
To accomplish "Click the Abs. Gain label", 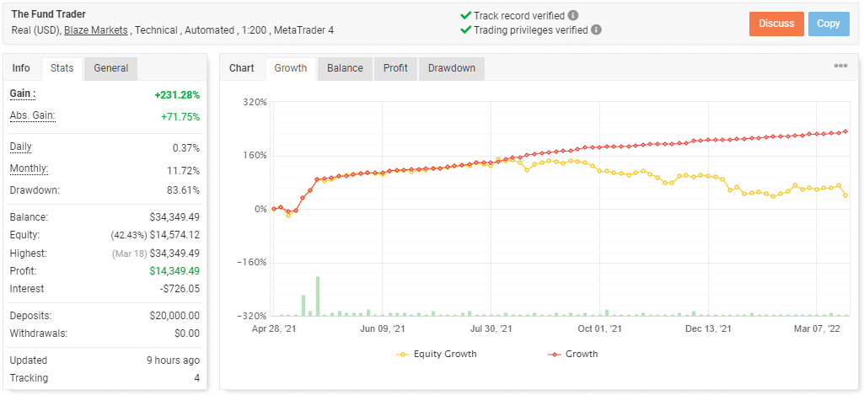I will tap(32, 115).
